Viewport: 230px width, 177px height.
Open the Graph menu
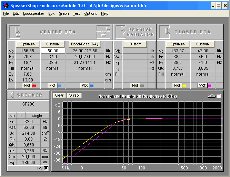(x=64, y=13)
